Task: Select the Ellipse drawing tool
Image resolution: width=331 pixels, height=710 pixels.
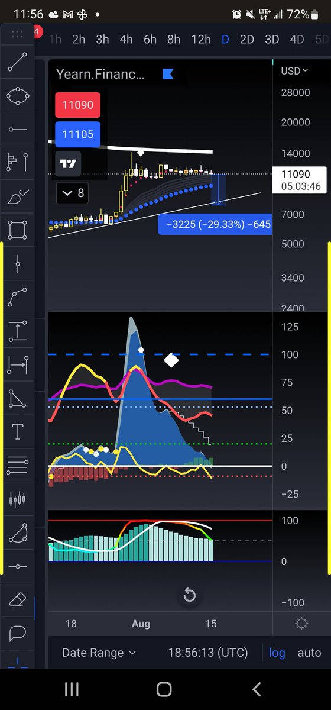Action: [18, 95]
